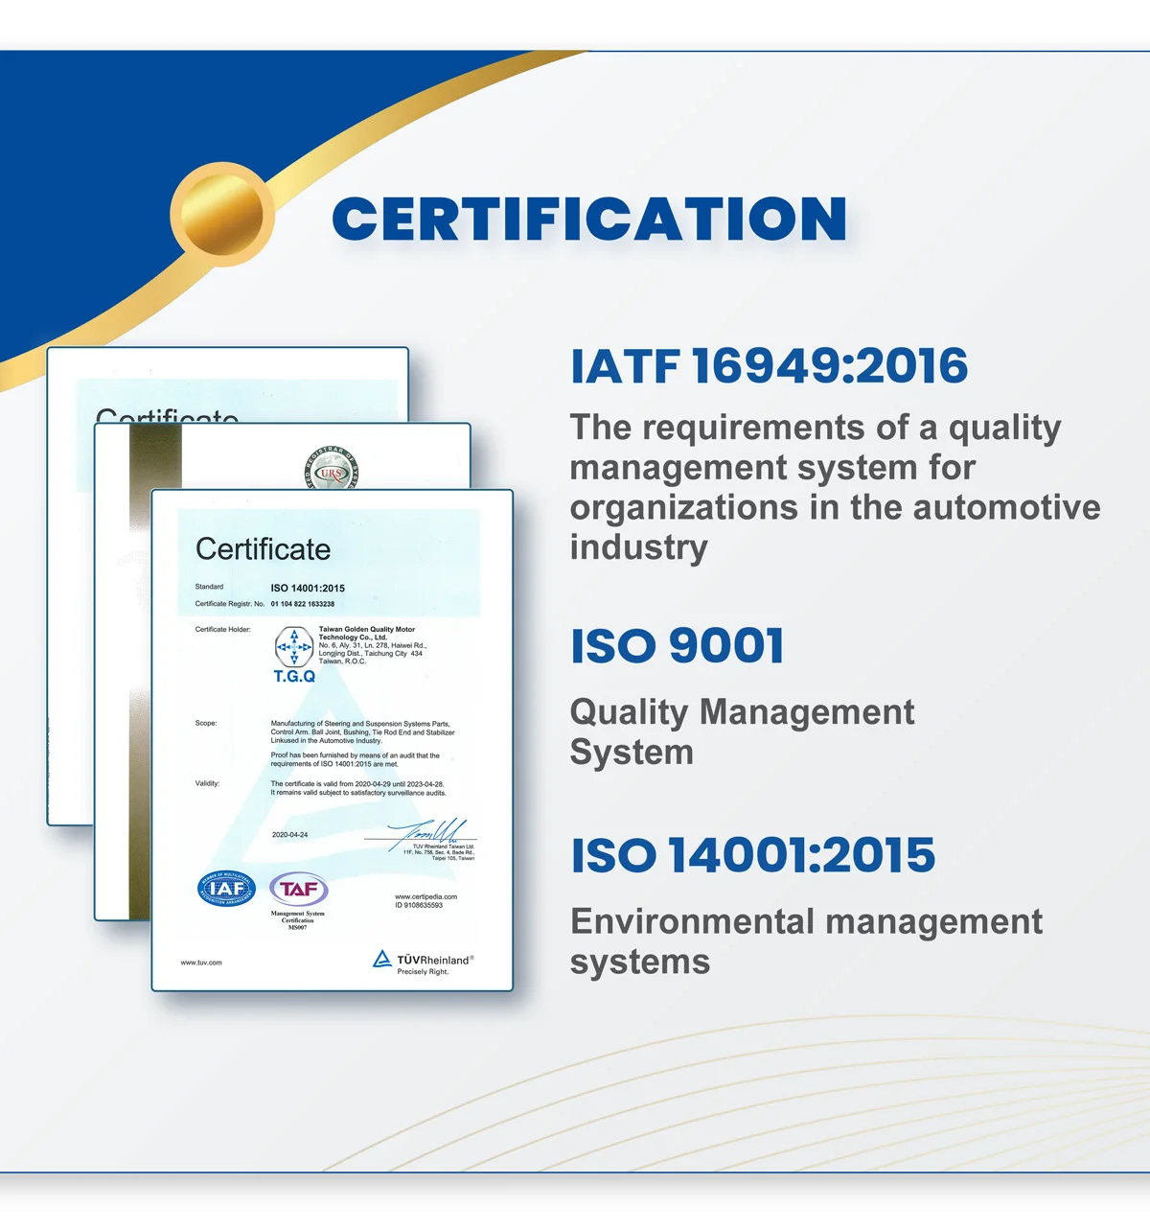
Task: Click the Environmental management systems description
Action: tap(805, 940)
